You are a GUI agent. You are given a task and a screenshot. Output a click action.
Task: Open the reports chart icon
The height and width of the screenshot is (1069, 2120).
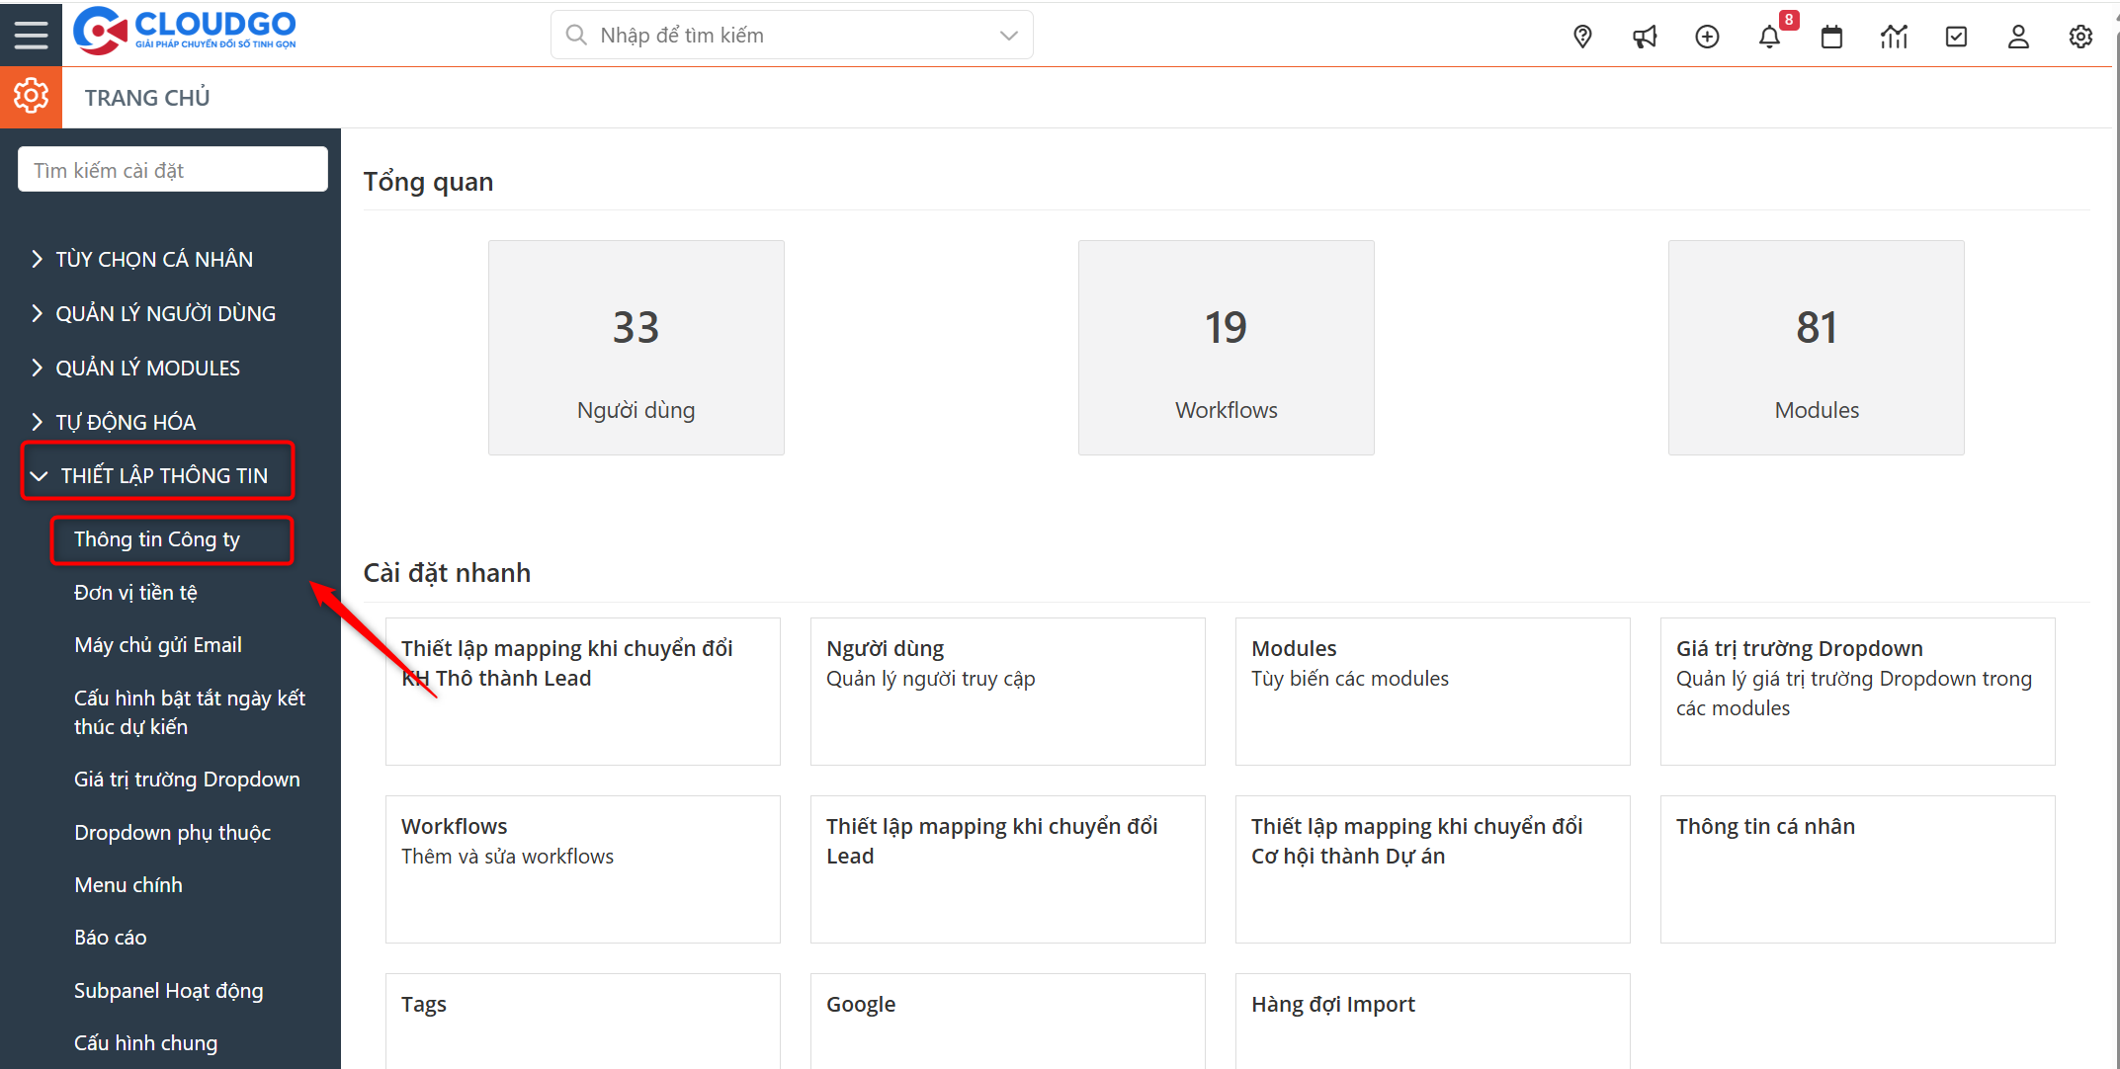pos(1894,37)
